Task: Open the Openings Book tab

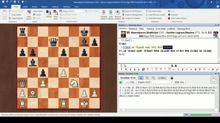Action: point(183,29)
